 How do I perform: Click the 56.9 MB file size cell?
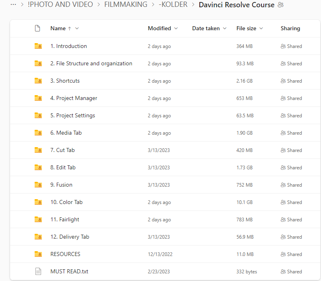(245, 237)
